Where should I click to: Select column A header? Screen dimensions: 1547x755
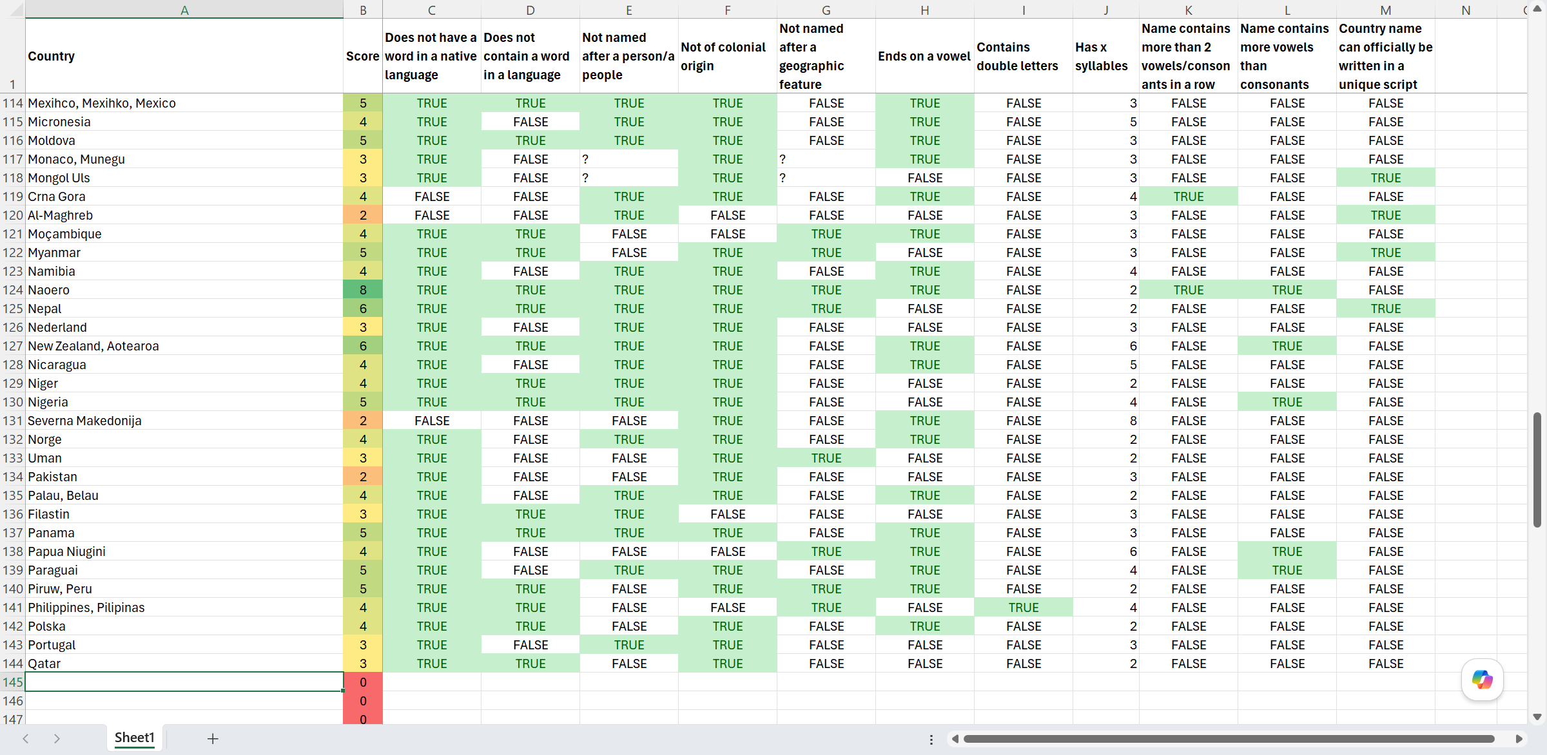click(184, 10)
